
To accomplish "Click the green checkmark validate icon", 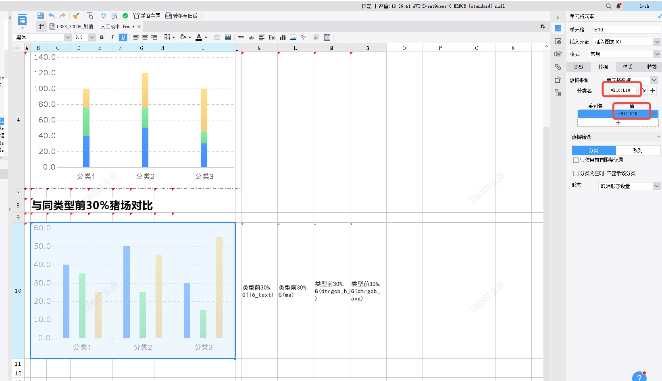I will (125, 16).
